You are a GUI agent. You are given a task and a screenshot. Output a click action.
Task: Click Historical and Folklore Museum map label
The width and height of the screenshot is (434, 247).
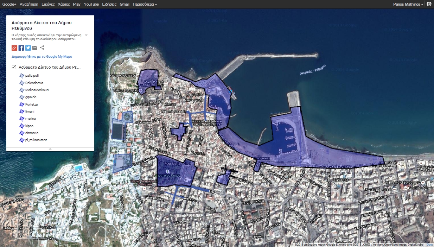206,123
